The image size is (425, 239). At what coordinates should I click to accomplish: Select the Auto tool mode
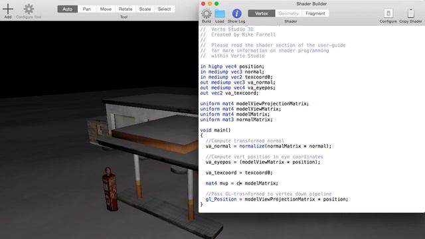[x=68, y=9]
